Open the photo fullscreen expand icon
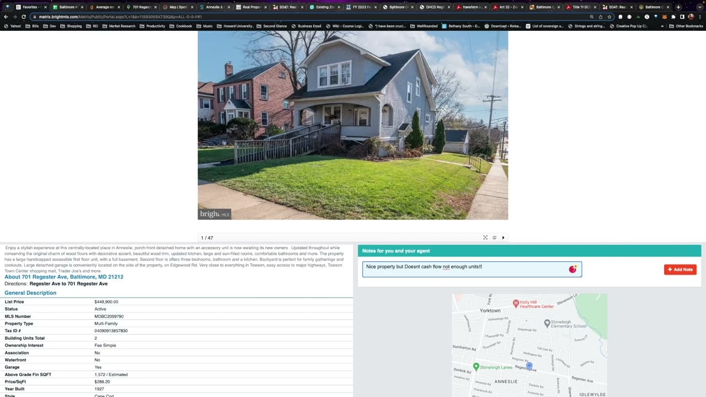 pyautogui.click(x=485, y=238)
